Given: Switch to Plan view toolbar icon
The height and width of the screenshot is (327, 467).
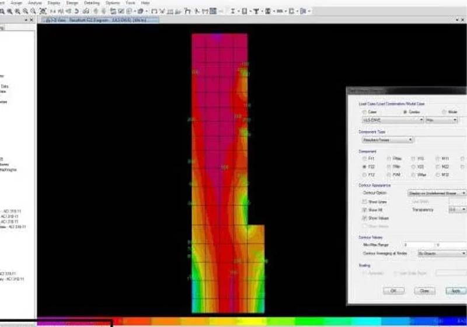Looking at the screenshot, I should 61,11.
